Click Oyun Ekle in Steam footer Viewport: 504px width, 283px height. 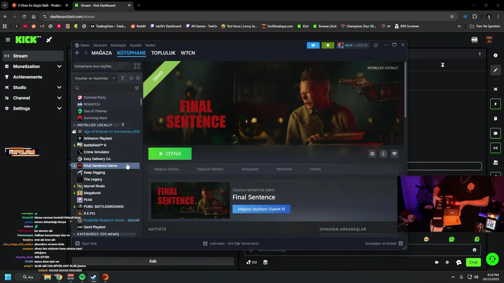[x=86, y=244]
